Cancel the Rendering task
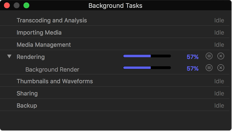232x131 pixels. pos(221,56)
